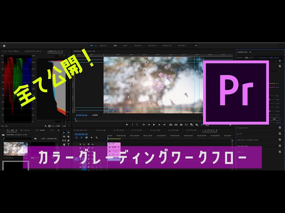Screen dimensions: 285x213
Task: Step back one frame
Action: click(149, 125)
